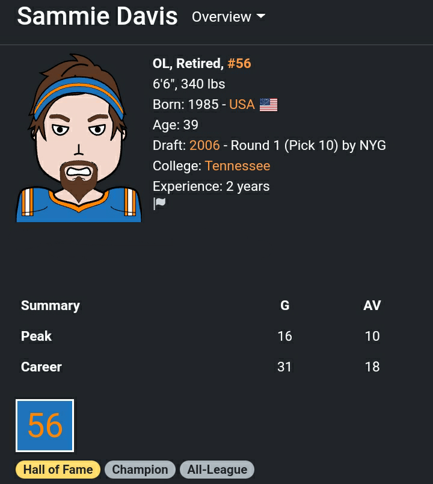The height and width of the screenshot is (484, 433).
Task: Click the Champion badge
Action: [x=140, y=470]
